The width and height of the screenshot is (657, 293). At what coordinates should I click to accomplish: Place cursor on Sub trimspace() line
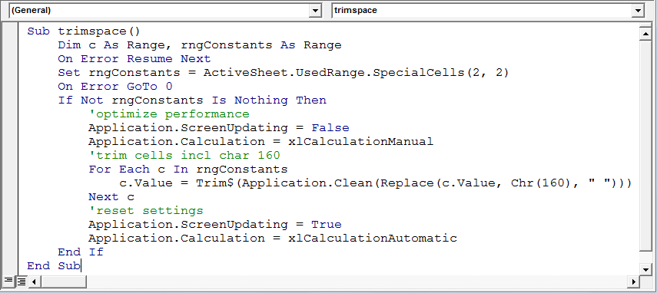[x=84, y=31]
